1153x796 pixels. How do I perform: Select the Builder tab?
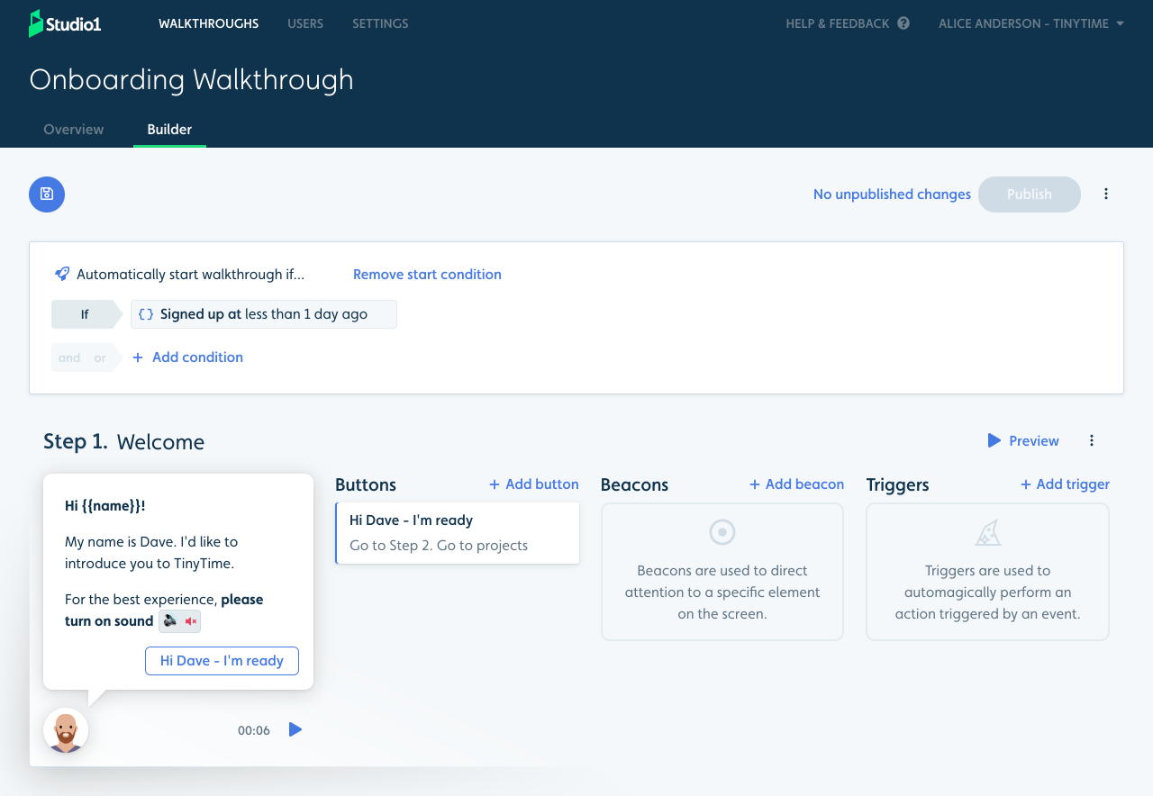pos(169,129)
